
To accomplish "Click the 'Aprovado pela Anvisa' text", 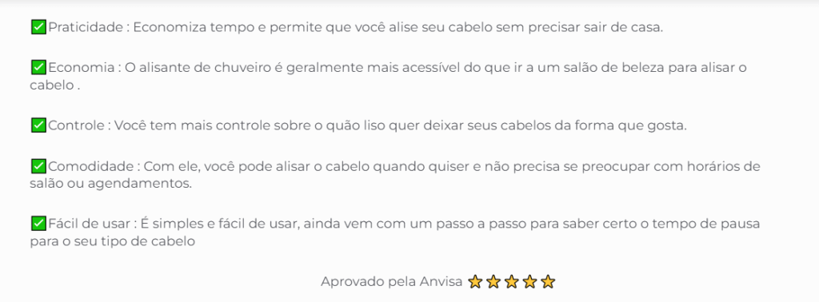I will click(392, 282).
